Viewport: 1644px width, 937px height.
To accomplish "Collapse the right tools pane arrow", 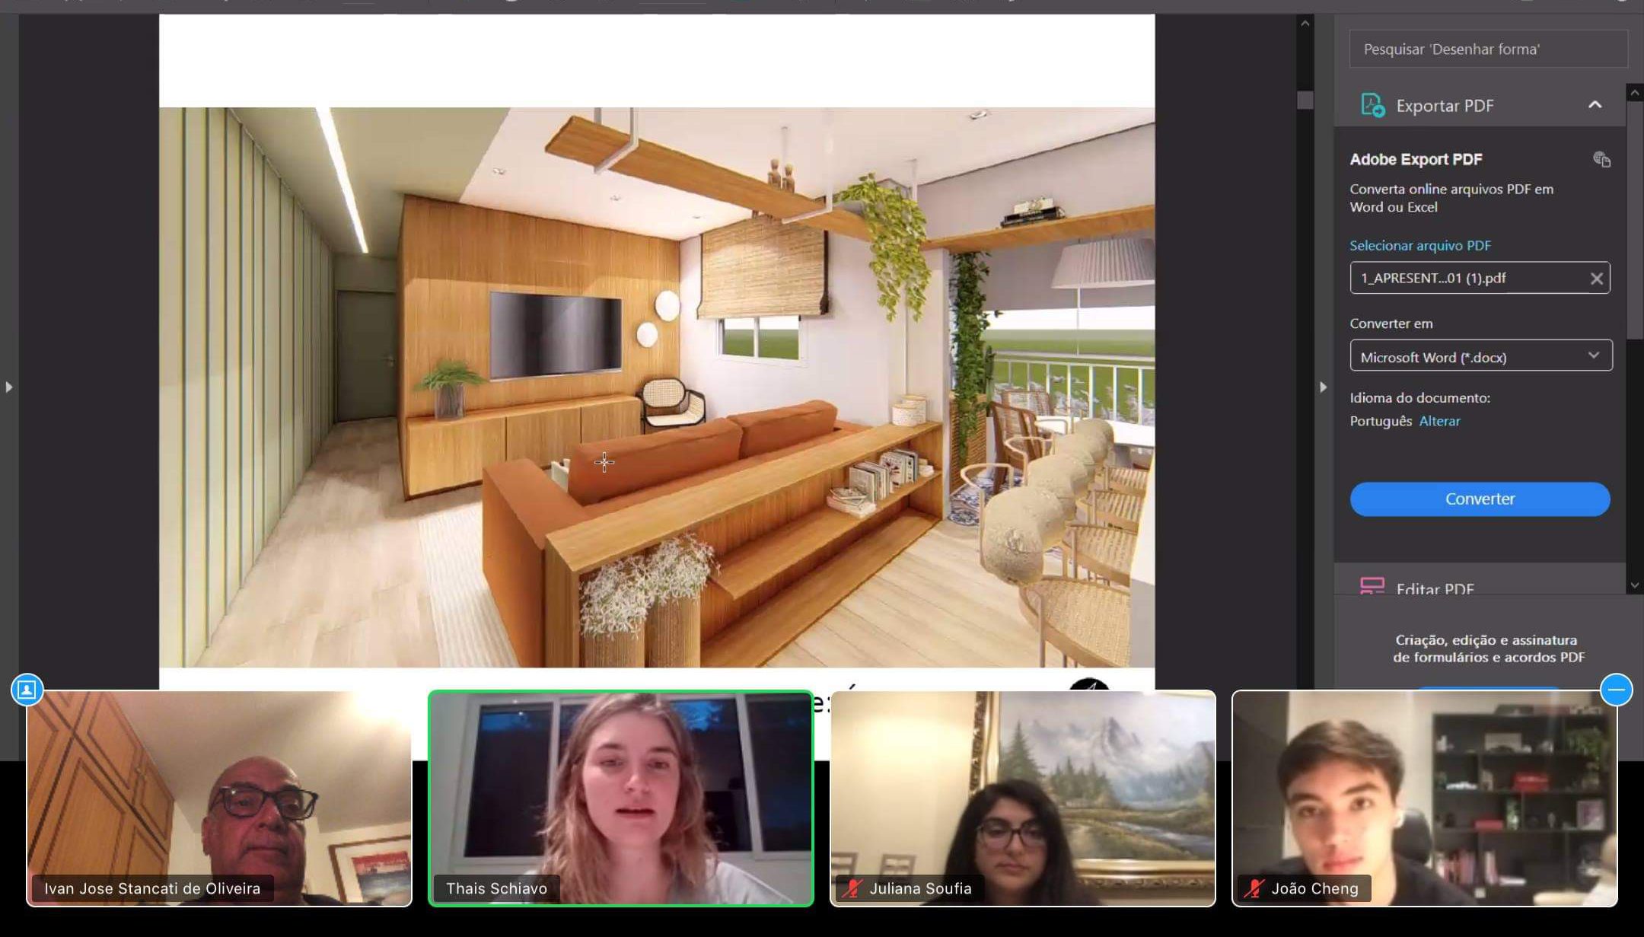I will point(1323,387).
